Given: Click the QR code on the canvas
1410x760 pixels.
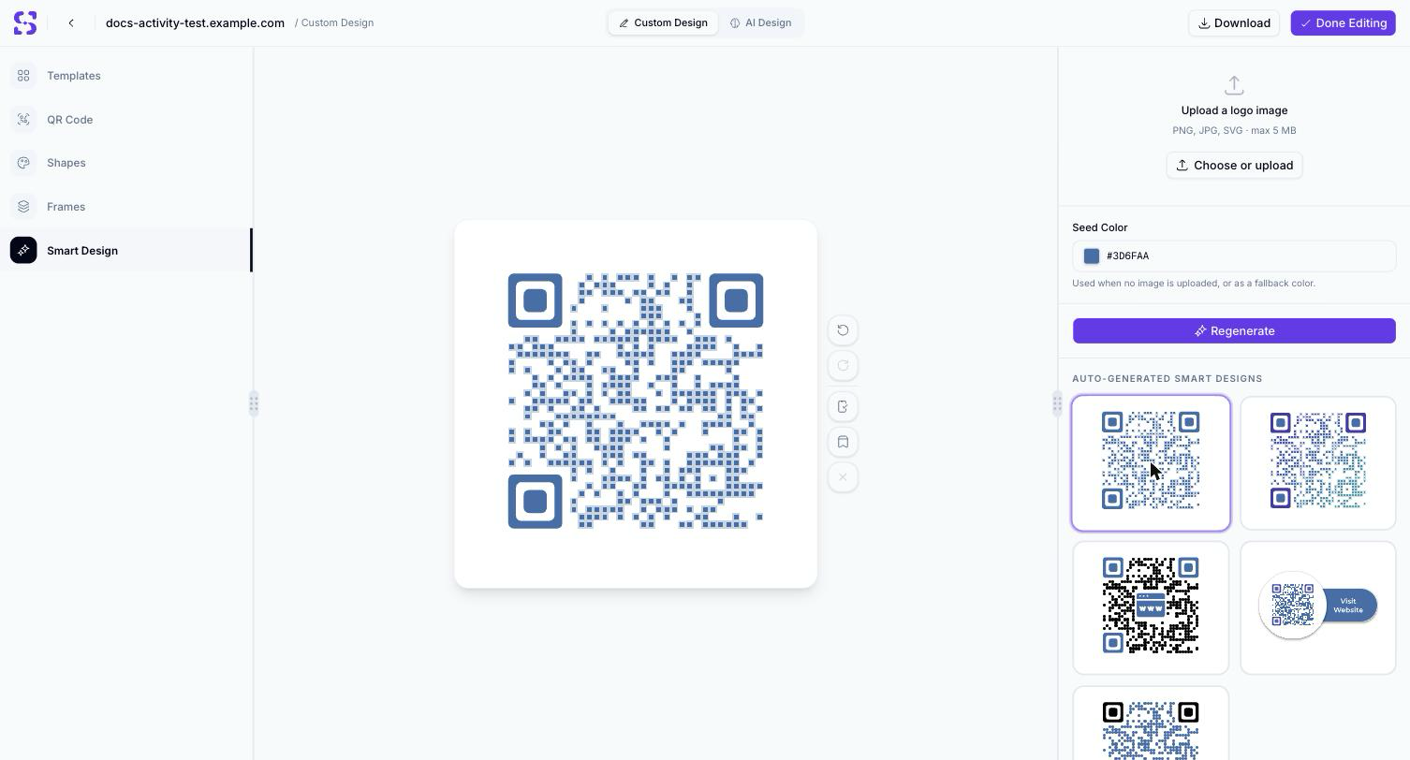Looking at the screenshot, I should [x=636, y=402].
